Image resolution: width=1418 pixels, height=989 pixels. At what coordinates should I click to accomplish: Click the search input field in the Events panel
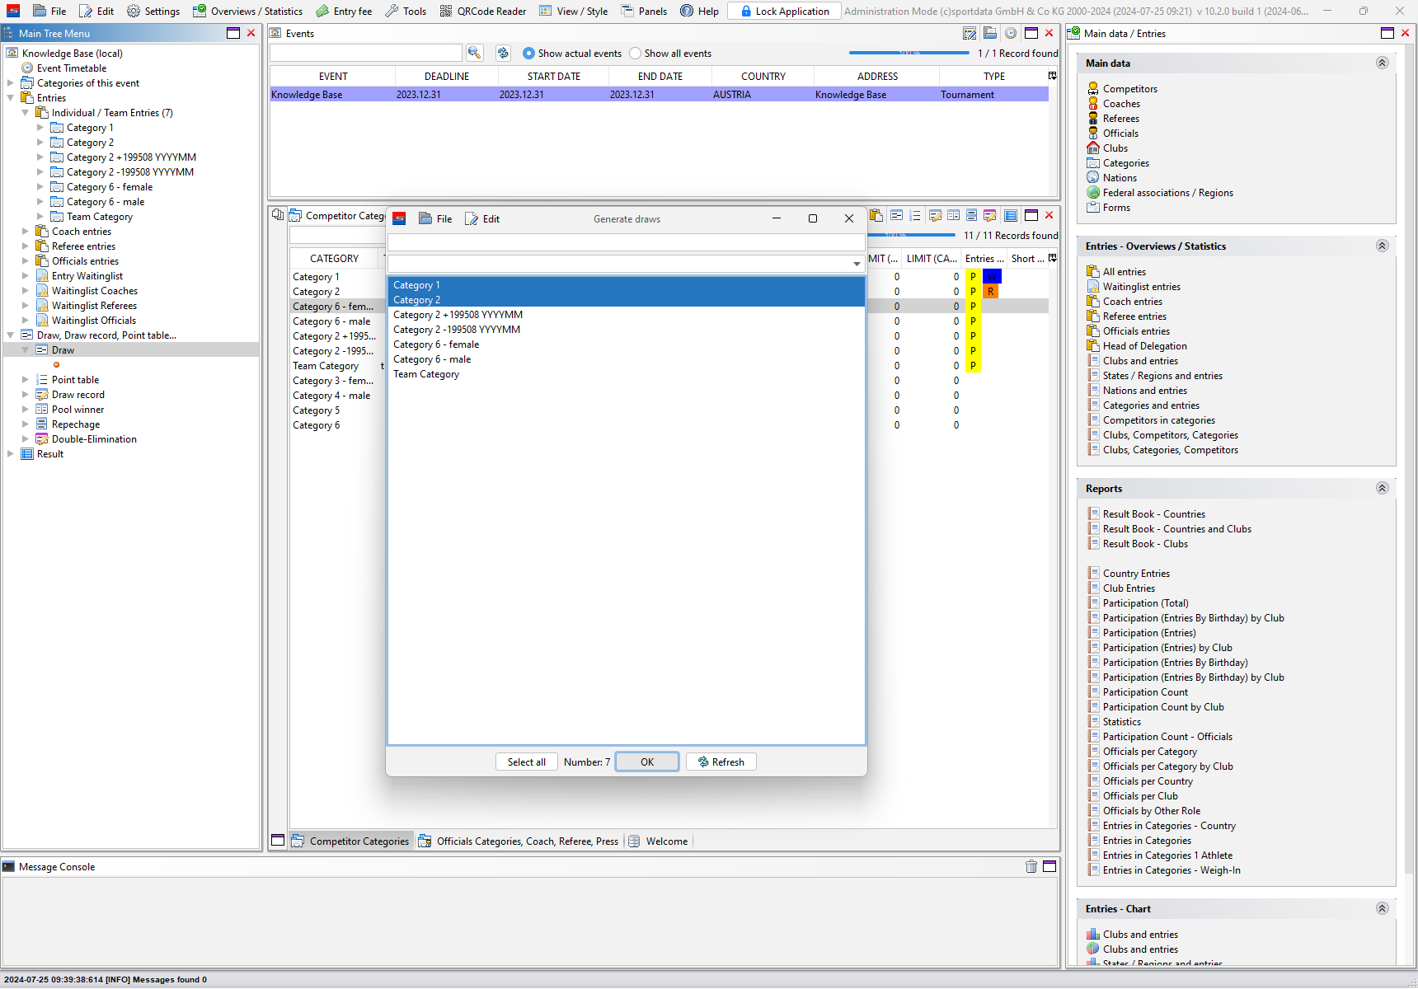coord(365,53)
